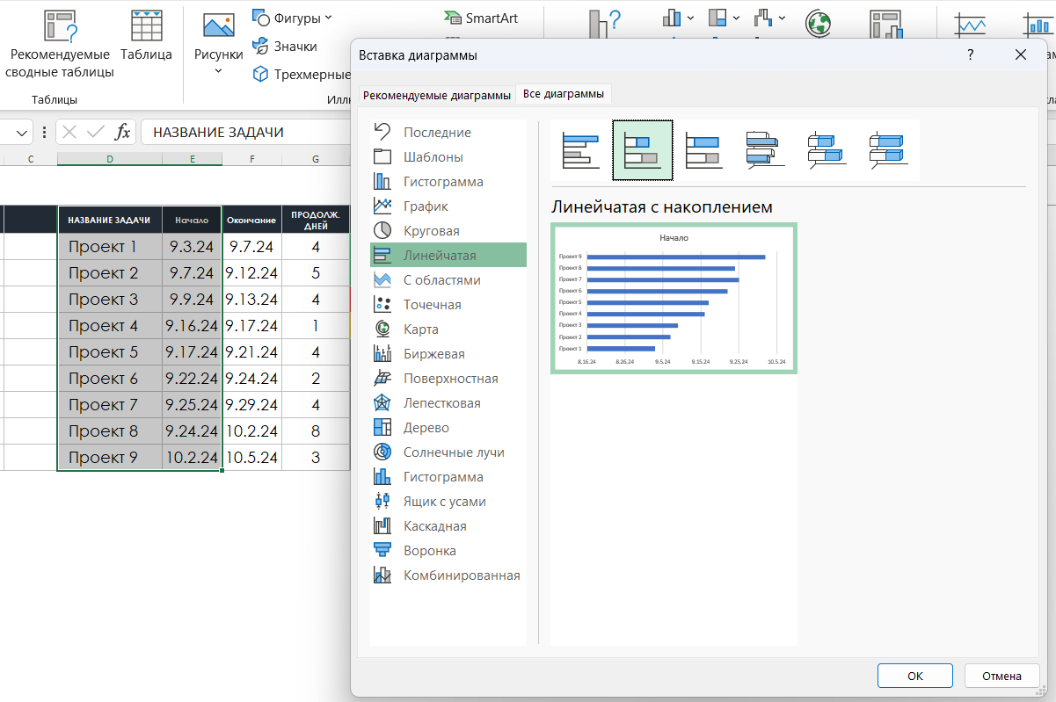The height and width of the screenshot is (702, 1056).
Task: Choose the 3-D clustered bar subtype icon
Action: pos(765,150)
